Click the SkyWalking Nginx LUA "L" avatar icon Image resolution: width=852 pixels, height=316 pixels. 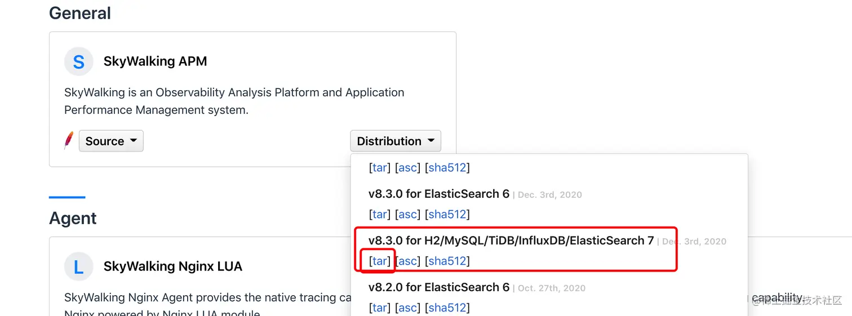pyautogui.click(x=78, y=266)
